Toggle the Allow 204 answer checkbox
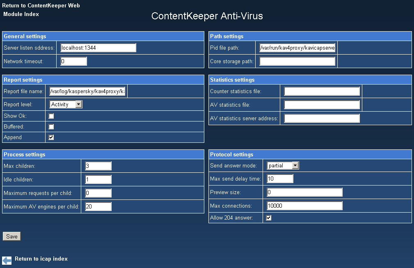Screen dimensions: 414x268 pos(269,218)
